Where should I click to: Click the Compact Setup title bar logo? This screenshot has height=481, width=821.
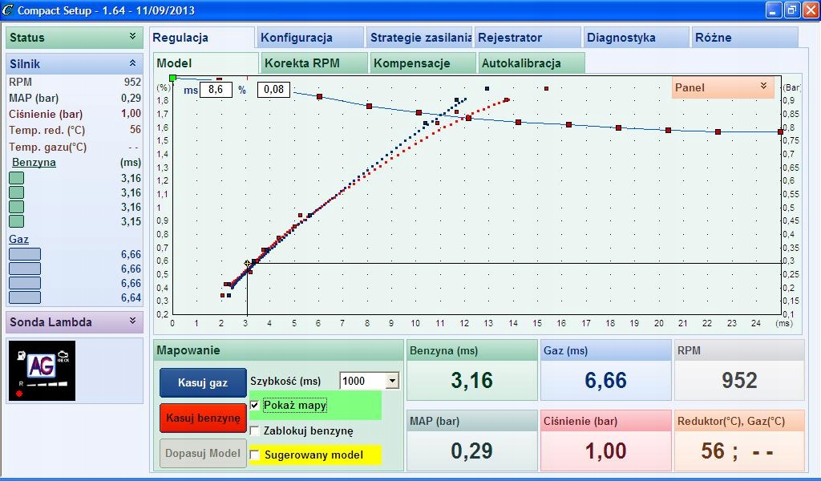pos(8,10)
